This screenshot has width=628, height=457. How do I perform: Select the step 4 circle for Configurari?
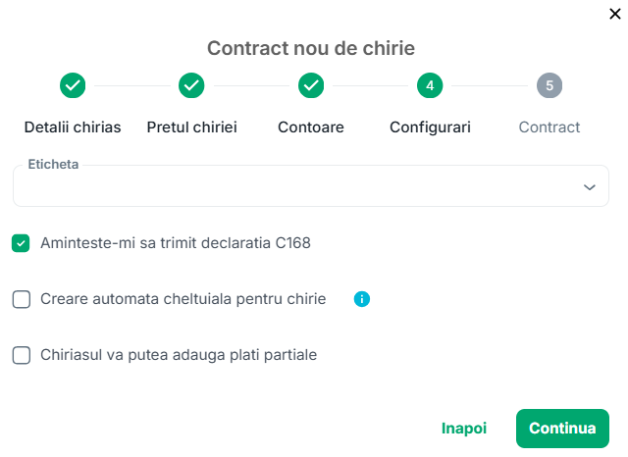coord(430,85)
